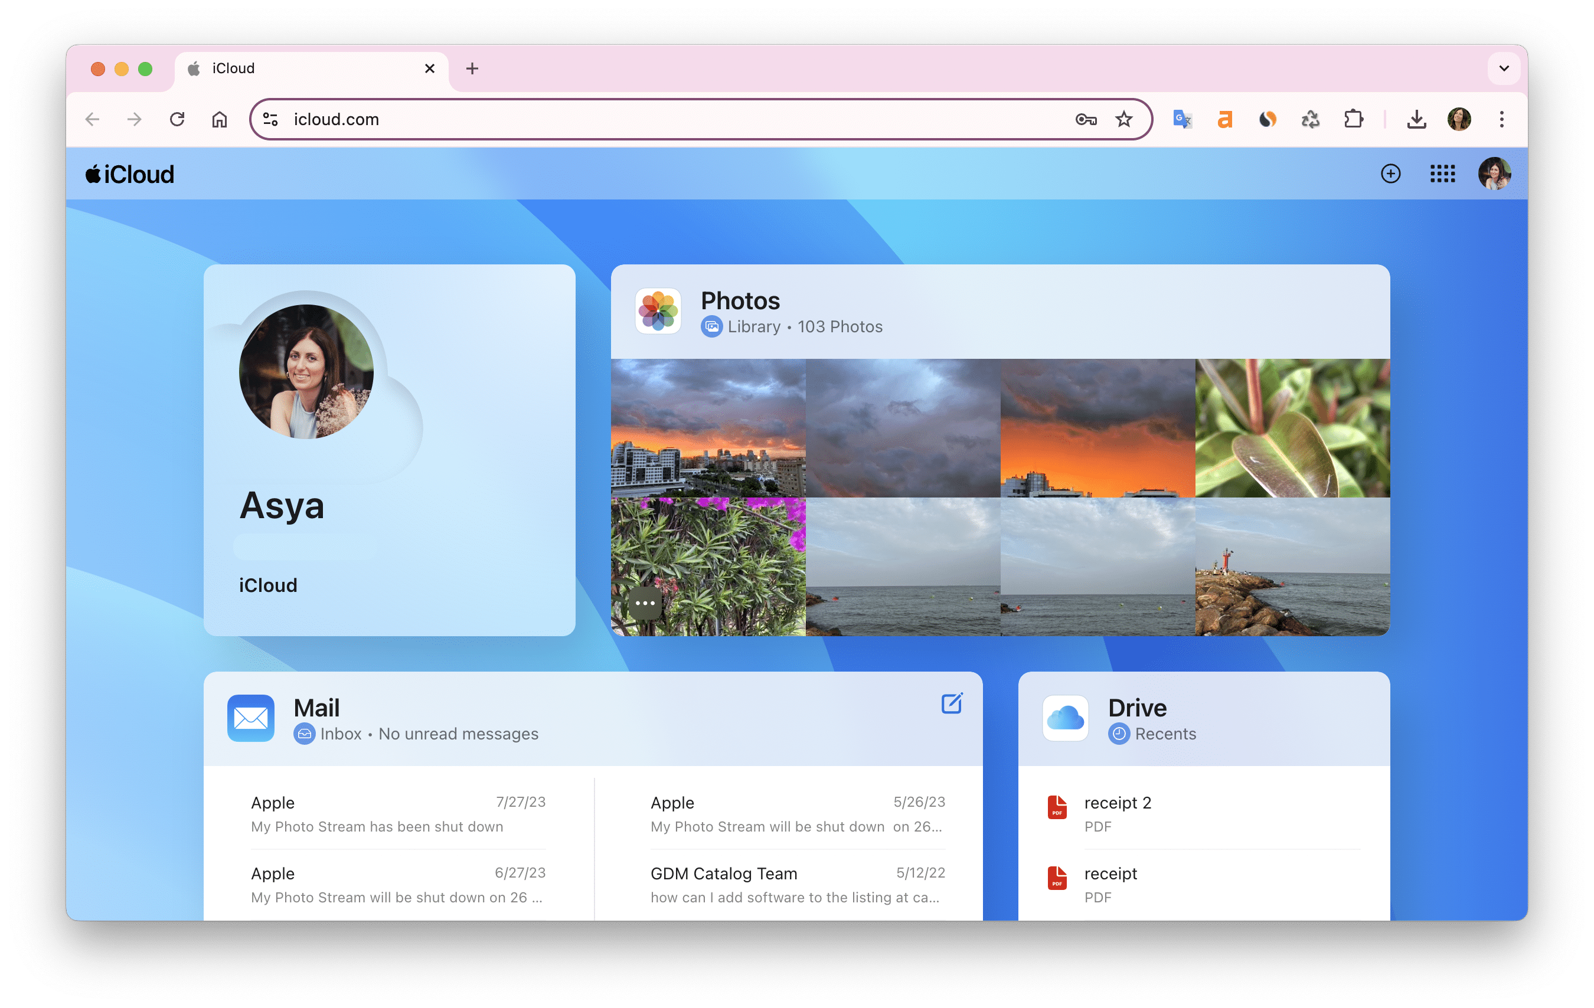Click the Mail tile title

pos(316,708)
